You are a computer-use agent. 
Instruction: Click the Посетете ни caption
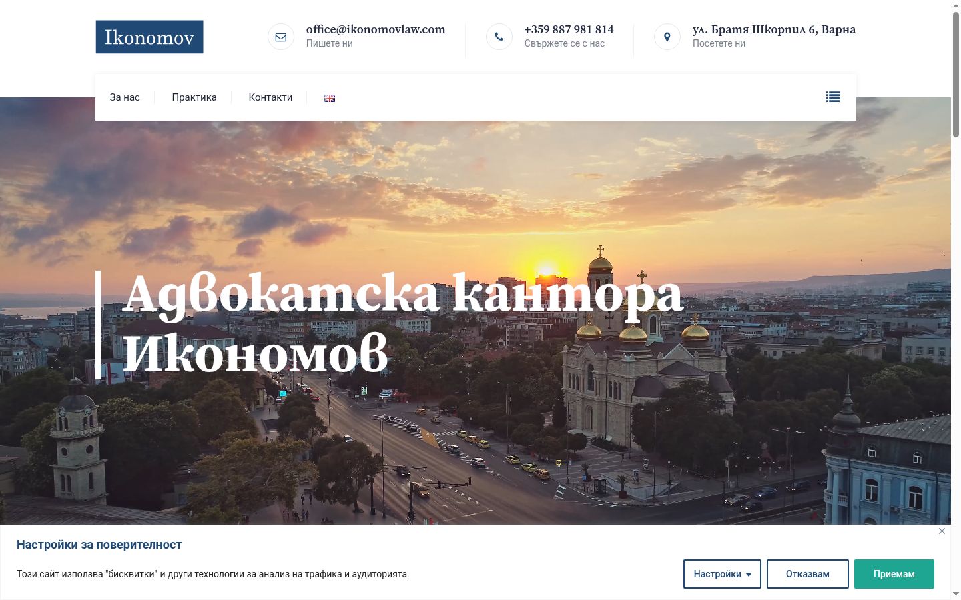point(719,43)
